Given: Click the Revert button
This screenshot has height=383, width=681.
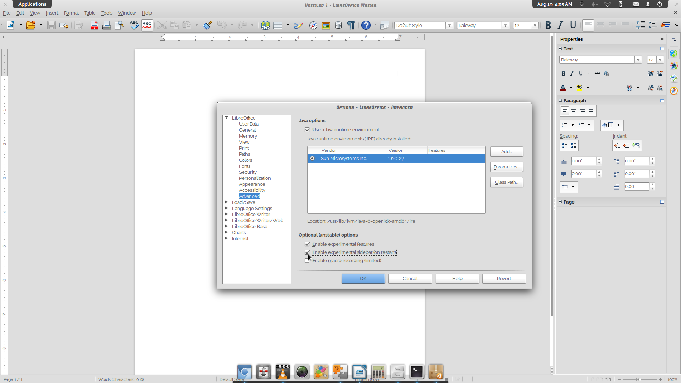Looking at the screenshot, I should point(504,279).
